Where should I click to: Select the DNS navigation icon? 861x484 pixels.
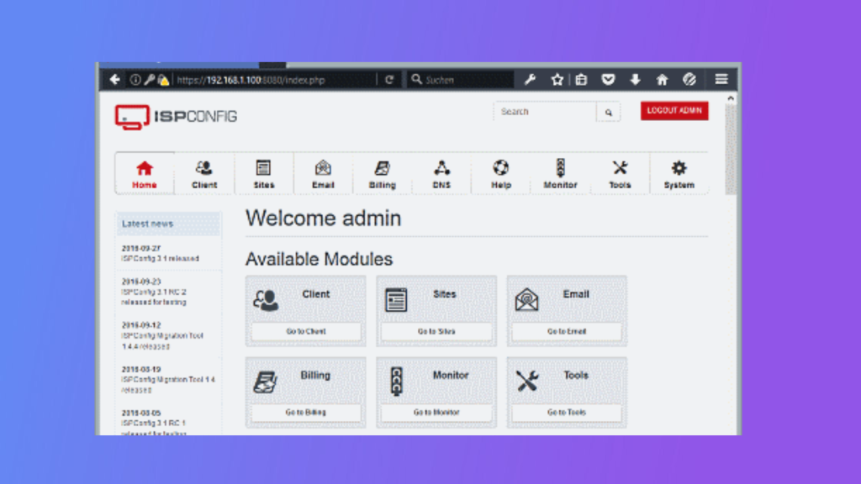[x=441, y=168]
